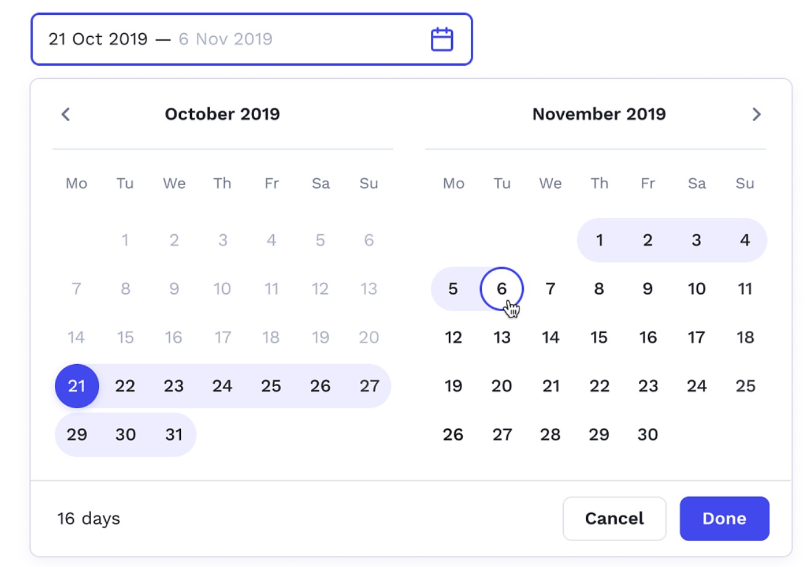
Task: Select November 4 in the calendar
Action: pos(745,240)
